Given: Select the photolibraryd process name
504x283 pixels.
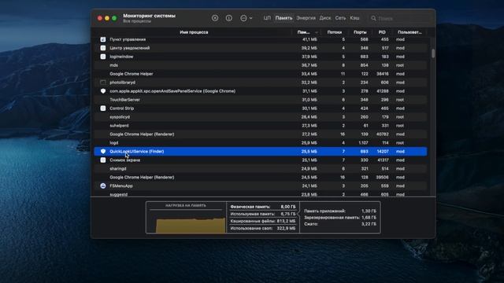Looking at the screenshot, I should click(x=123, y=83).
